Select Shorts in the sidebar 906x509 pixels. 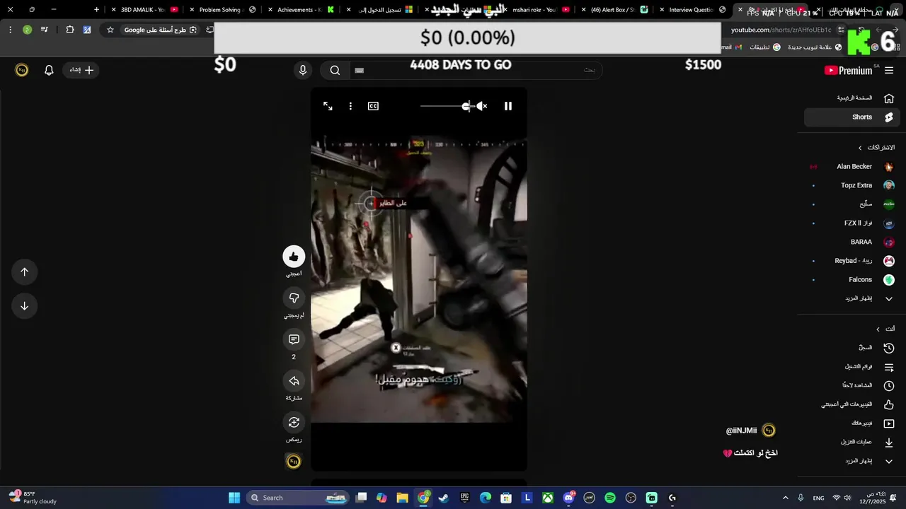(x=852, y=117)
